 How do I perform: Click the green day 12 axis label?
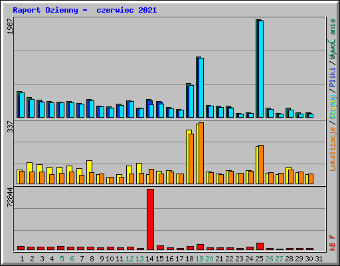pos(129,259)
